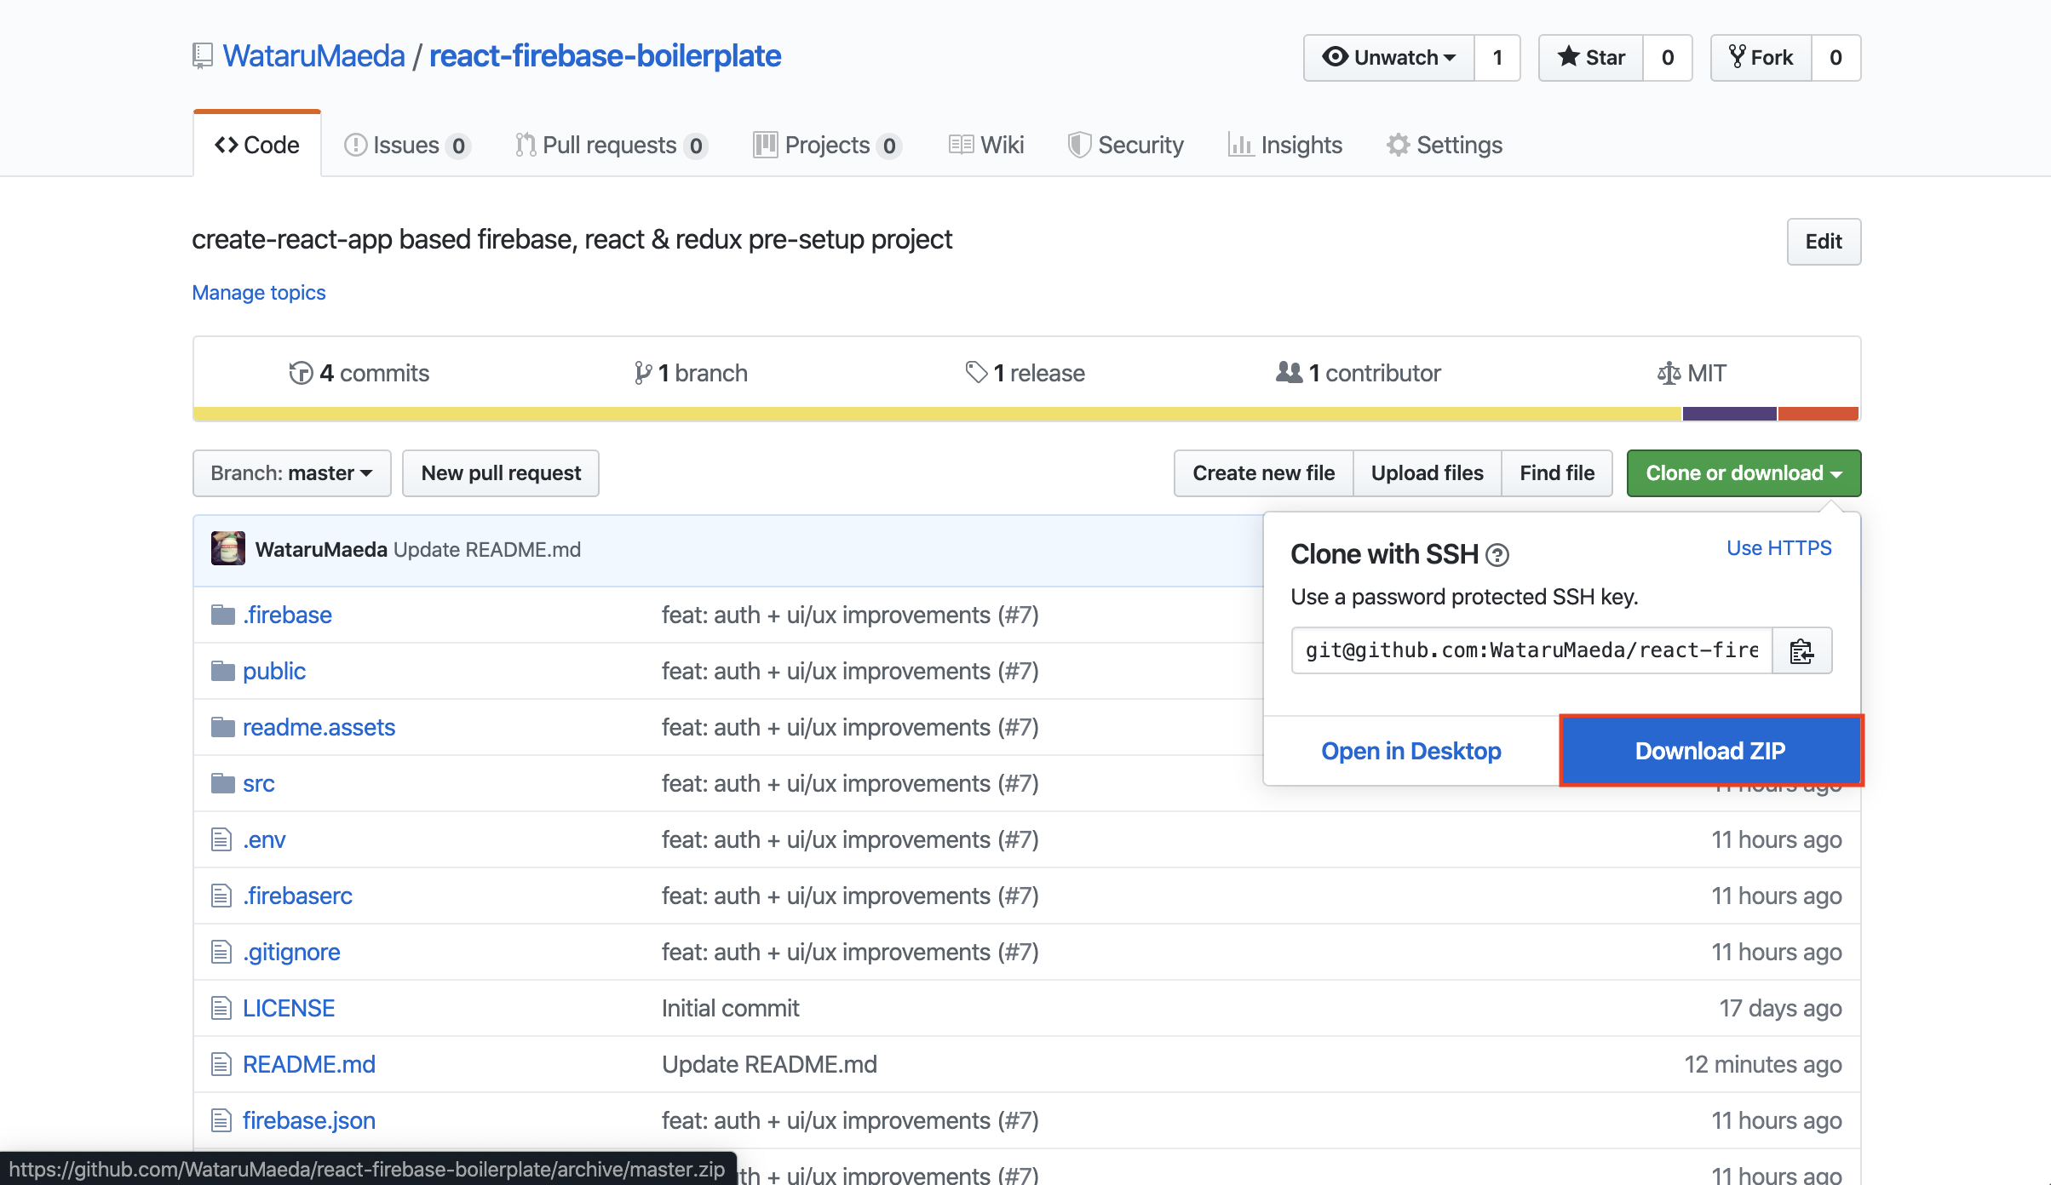Click the yellow JavaScript language bar segment
This screenshot has height=1185, width=2051.
pyautogui.click(x=938, y=414)
